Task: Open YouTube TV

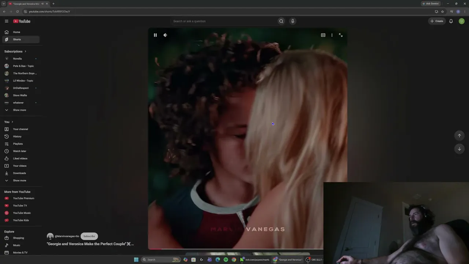Action: (21, 206)
